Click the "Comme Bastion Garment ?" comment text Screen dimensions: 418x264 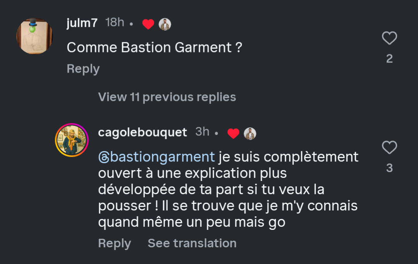(154, 47)
